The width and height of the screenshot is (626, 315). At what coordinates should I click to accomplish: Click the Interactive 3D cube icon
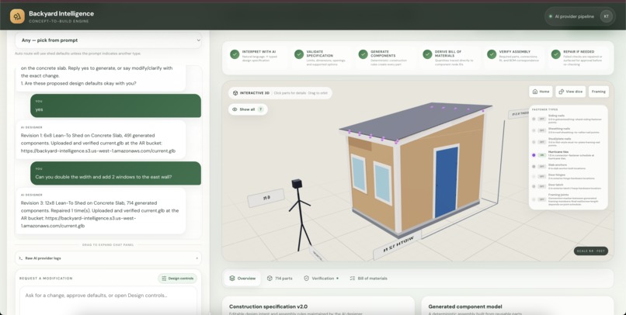tap(235, 93)
